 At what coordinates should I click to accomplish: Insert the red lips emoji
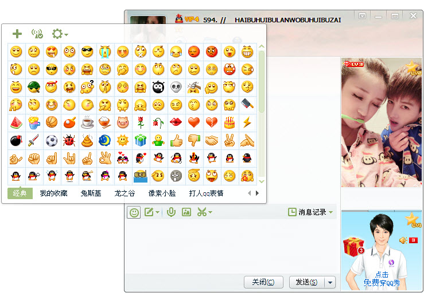176,123
